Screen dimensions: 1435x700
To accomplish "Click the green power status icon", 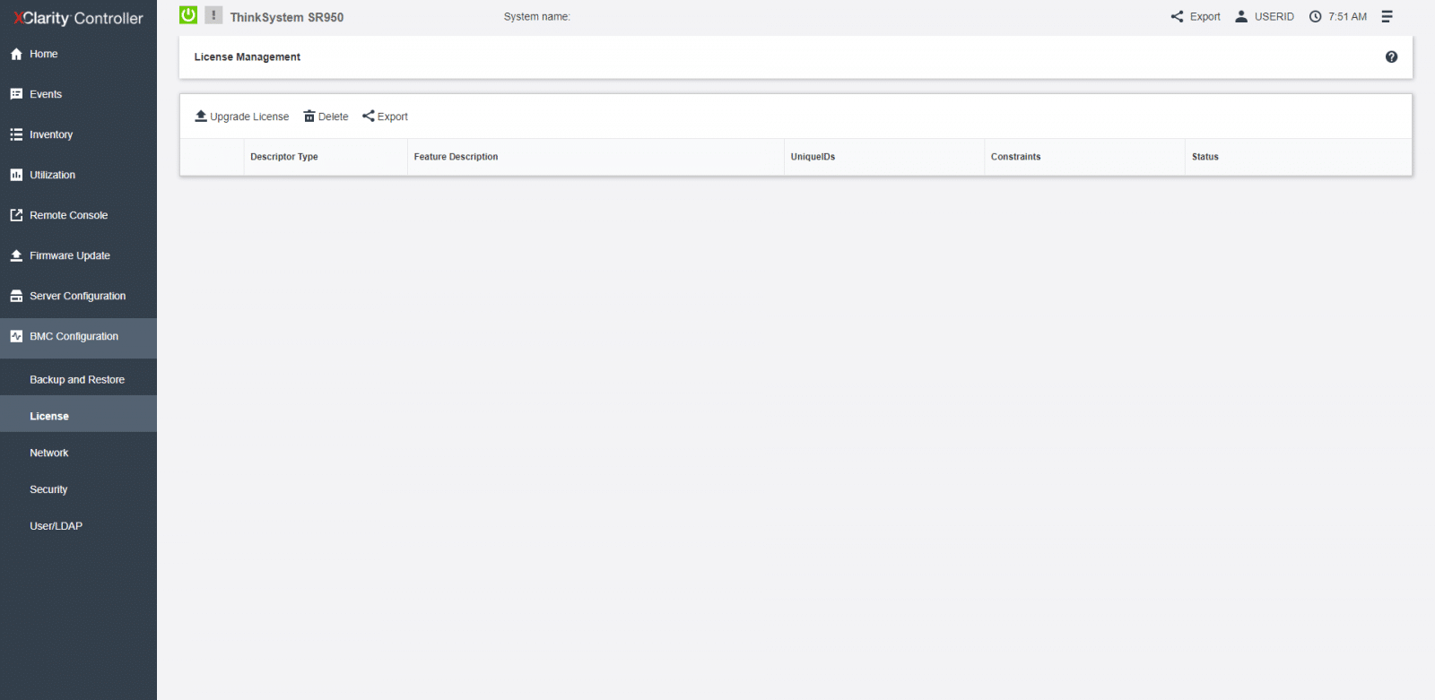I will pos(188,15).
